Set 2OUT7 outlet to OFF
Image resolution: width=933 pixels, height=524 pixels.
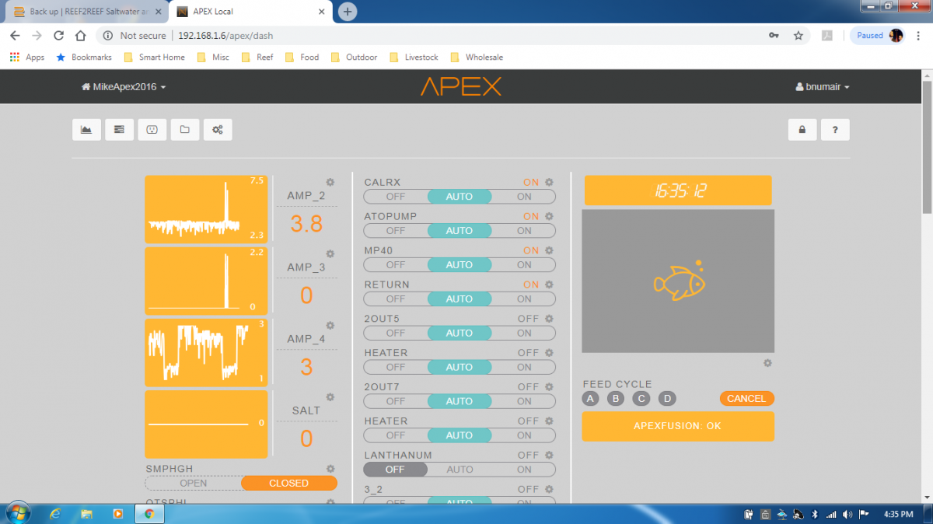pyautogui.click(x=396, y=401)
